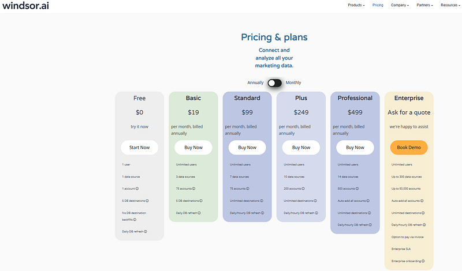Viewport: 462px width, 271px height.
Task: Click info icon beside Professional plan's 500 accounts
Action: point(357,189)
